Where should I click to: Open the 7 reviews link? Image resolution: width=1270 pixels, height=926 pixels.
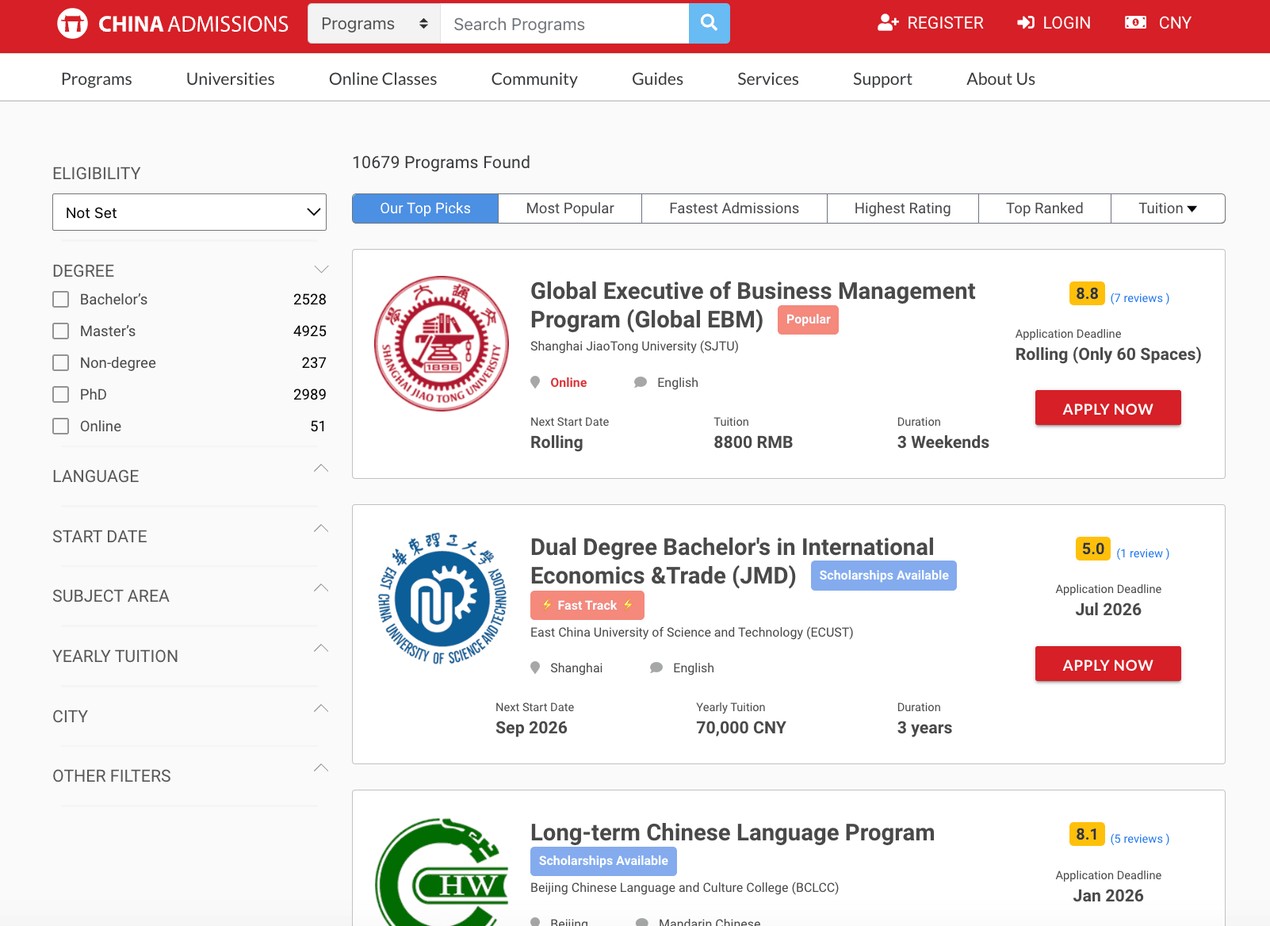coord(1139,298)
